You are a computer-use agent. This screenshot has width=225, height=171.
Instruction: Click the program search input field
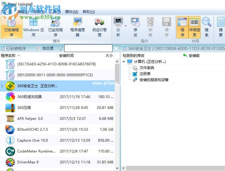(88, 48)
